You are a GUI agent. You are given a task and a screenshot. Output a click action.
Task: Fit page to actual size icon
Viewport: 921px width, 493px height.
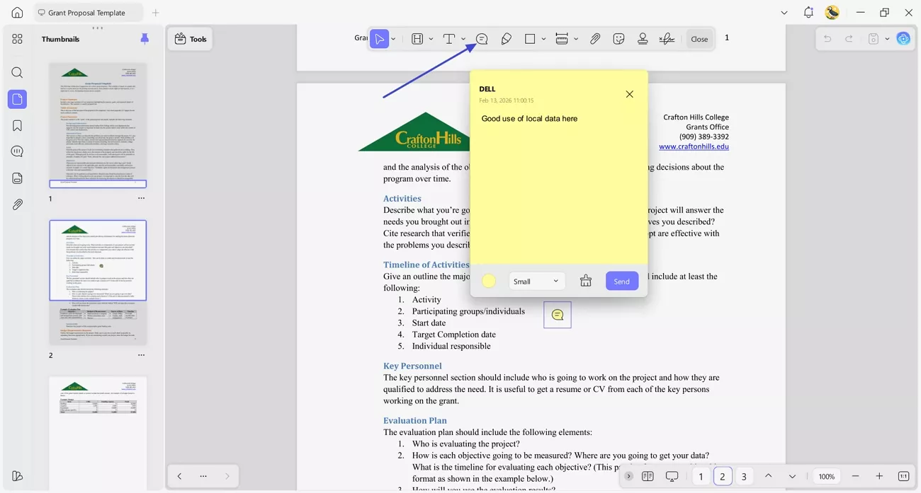point(903,477)
